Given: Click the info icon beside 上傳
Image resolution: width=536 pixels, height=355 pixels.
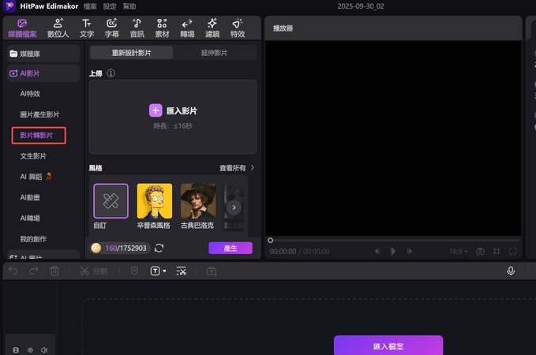Looking at the screenshot, I should pyautogui.click(x=111, y=73).
